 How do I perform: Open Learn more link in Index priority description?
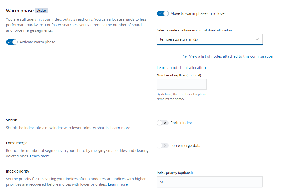pos(118,184)
